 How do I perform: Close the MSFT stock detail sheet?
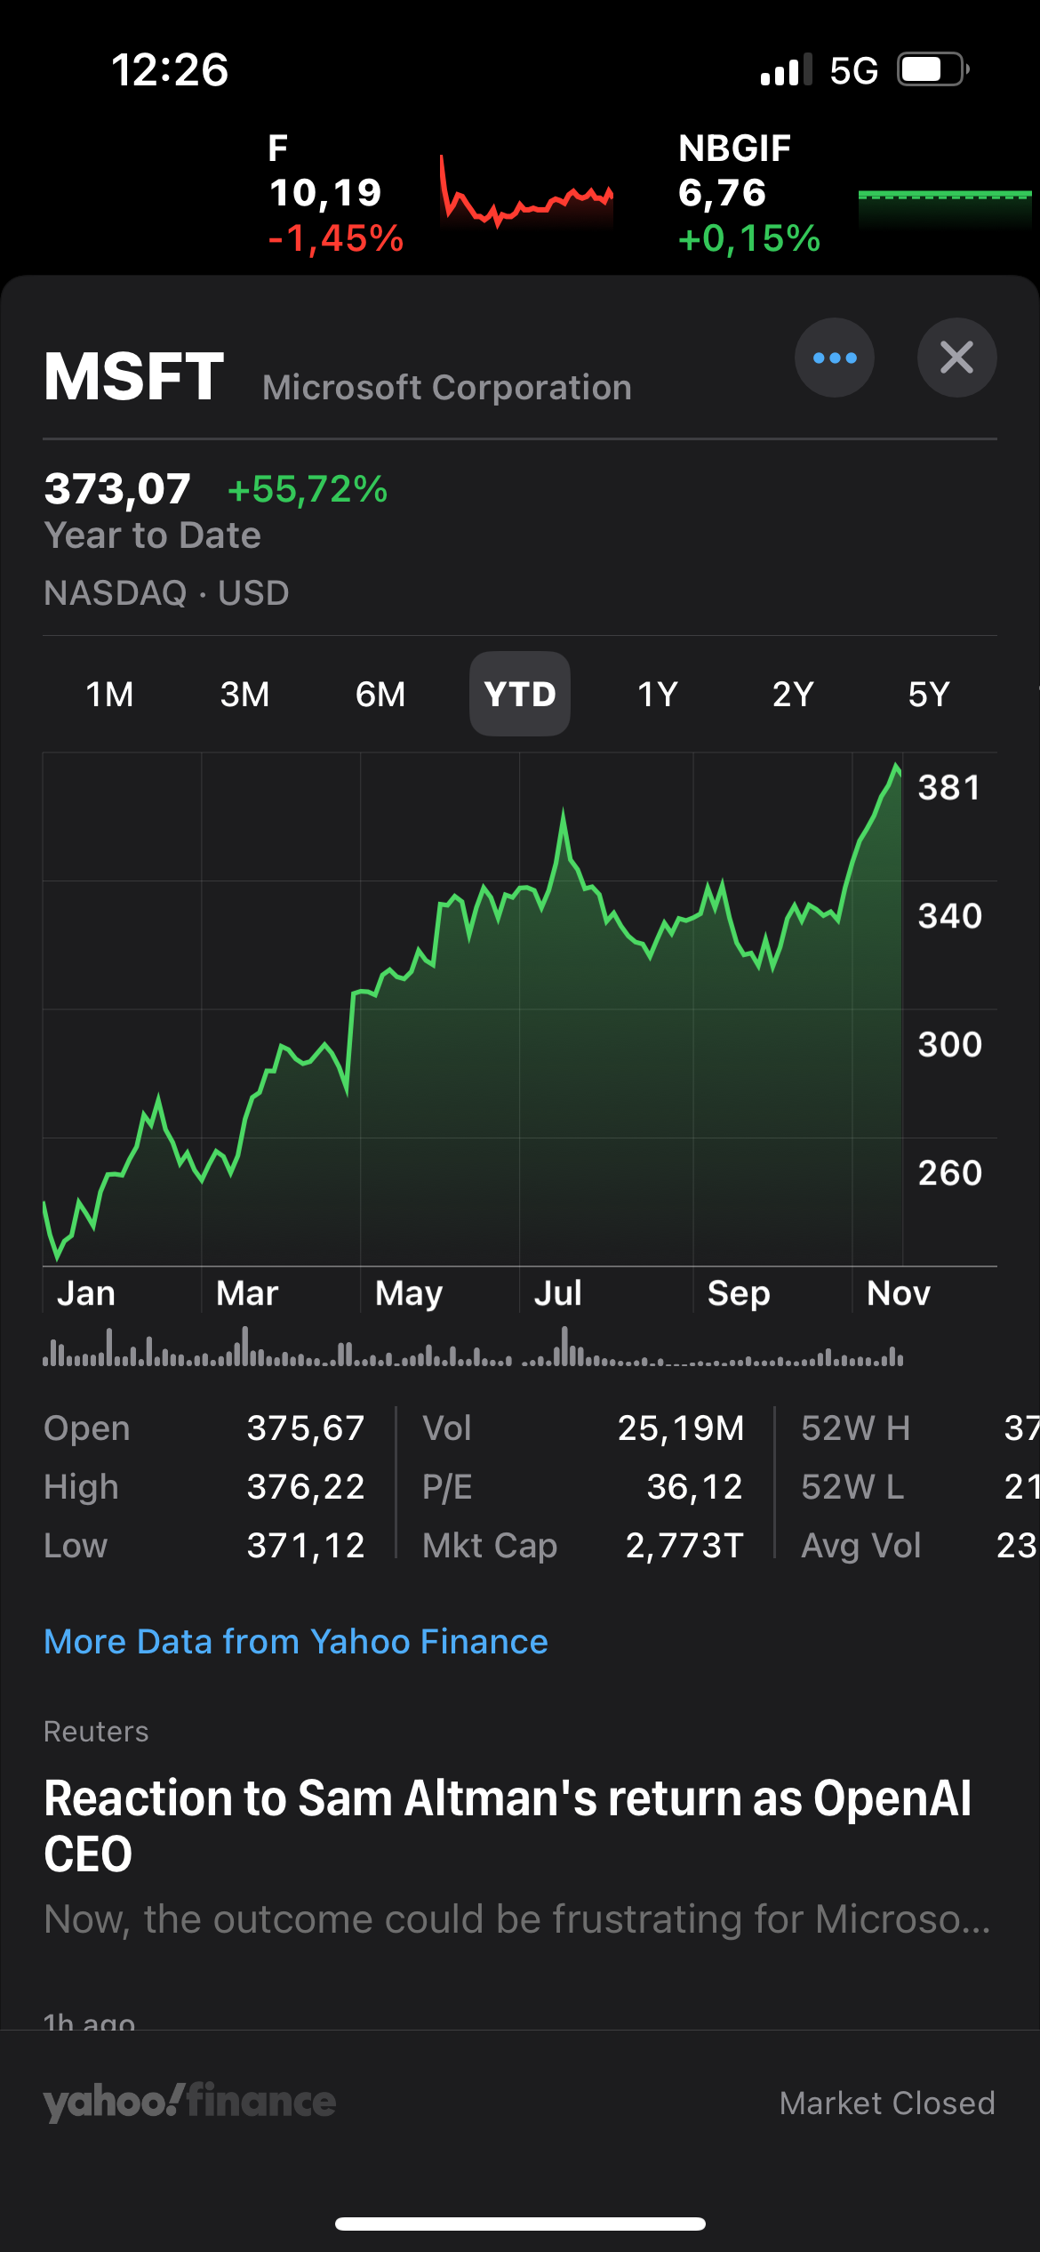point(956,358)
